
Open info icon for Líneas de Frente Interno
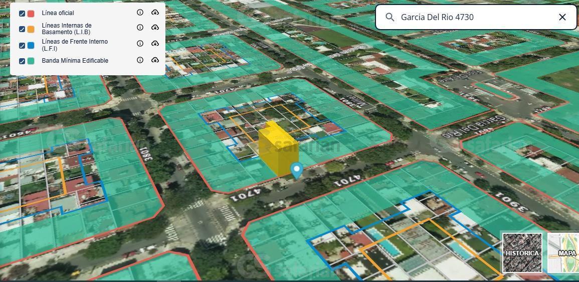(140, 43)
